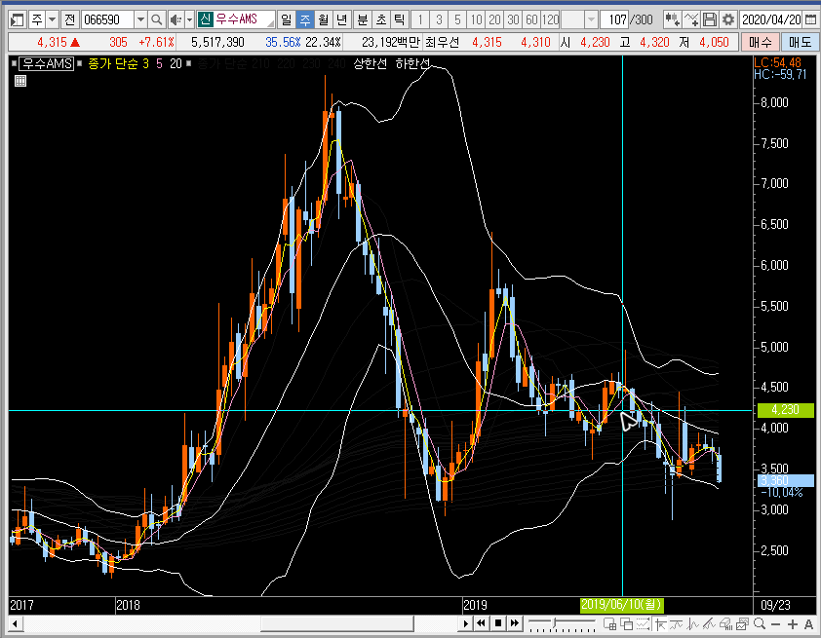Open the calendar date picker icon
Viewport: 821px width, 638px height.
click(810, 19)
